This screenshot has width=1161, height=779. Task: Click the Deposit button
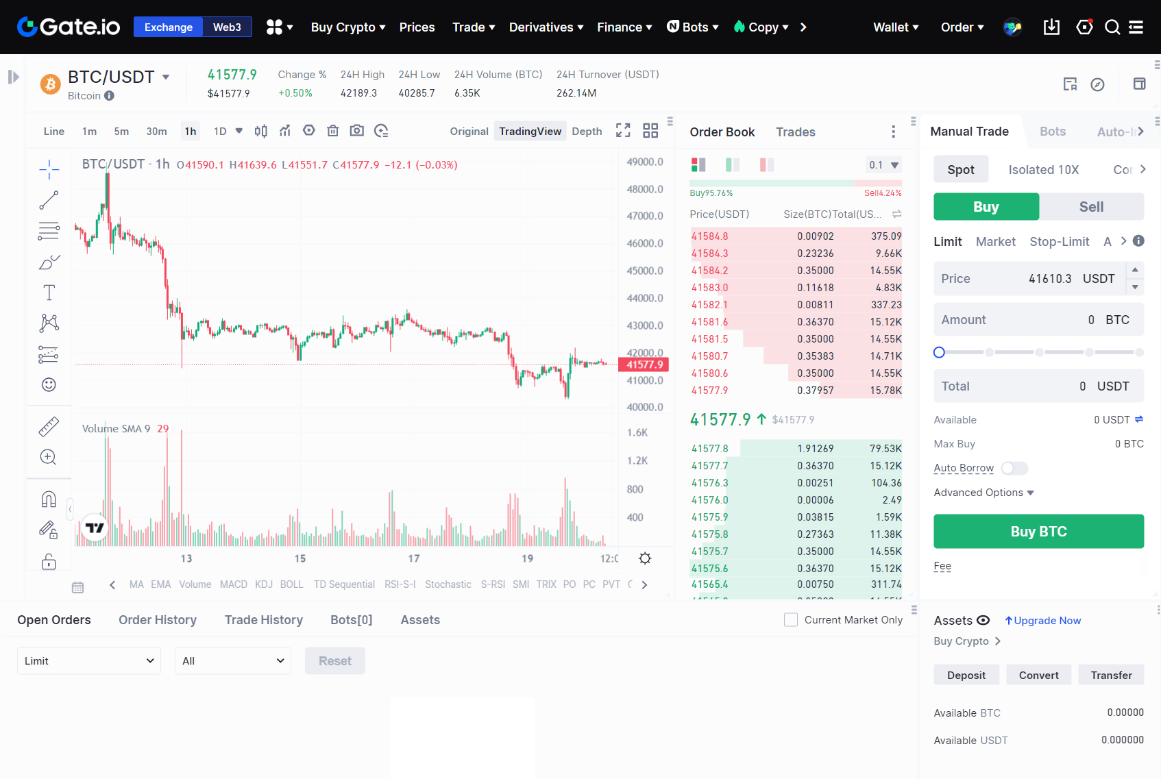click(966, 675)
